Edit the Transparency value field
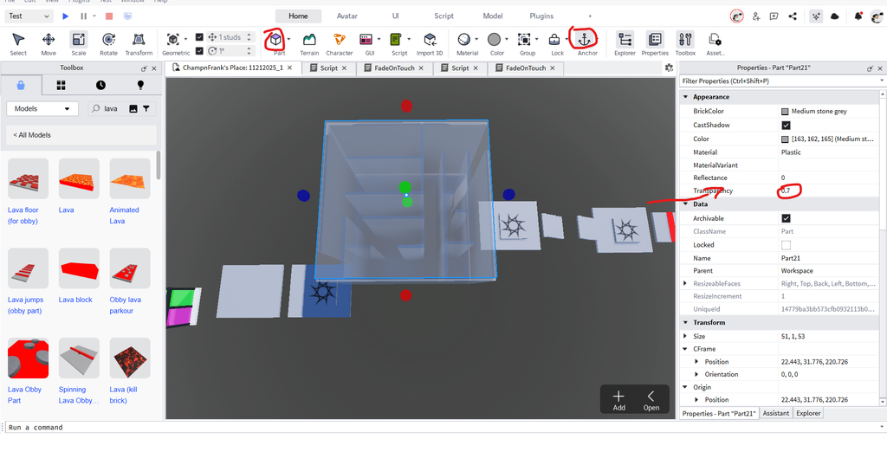The image size is (887, 452). click(x=828, y=191)
